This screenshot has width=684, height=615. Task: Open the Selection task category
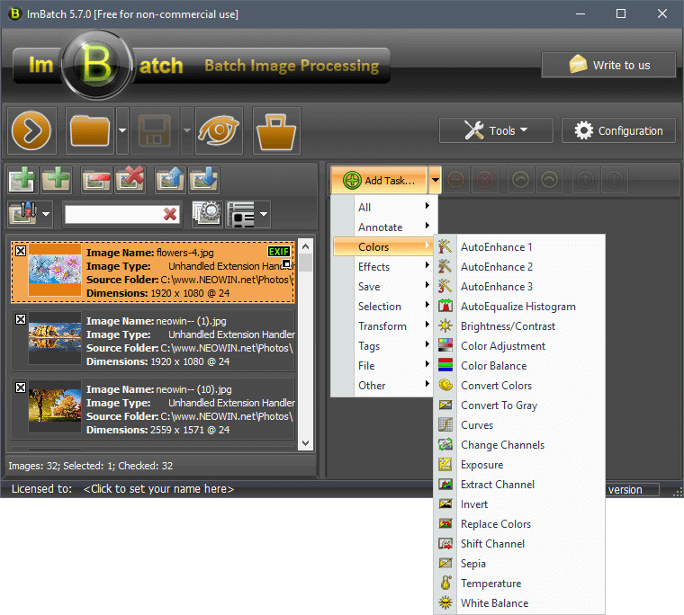[382, 306]
